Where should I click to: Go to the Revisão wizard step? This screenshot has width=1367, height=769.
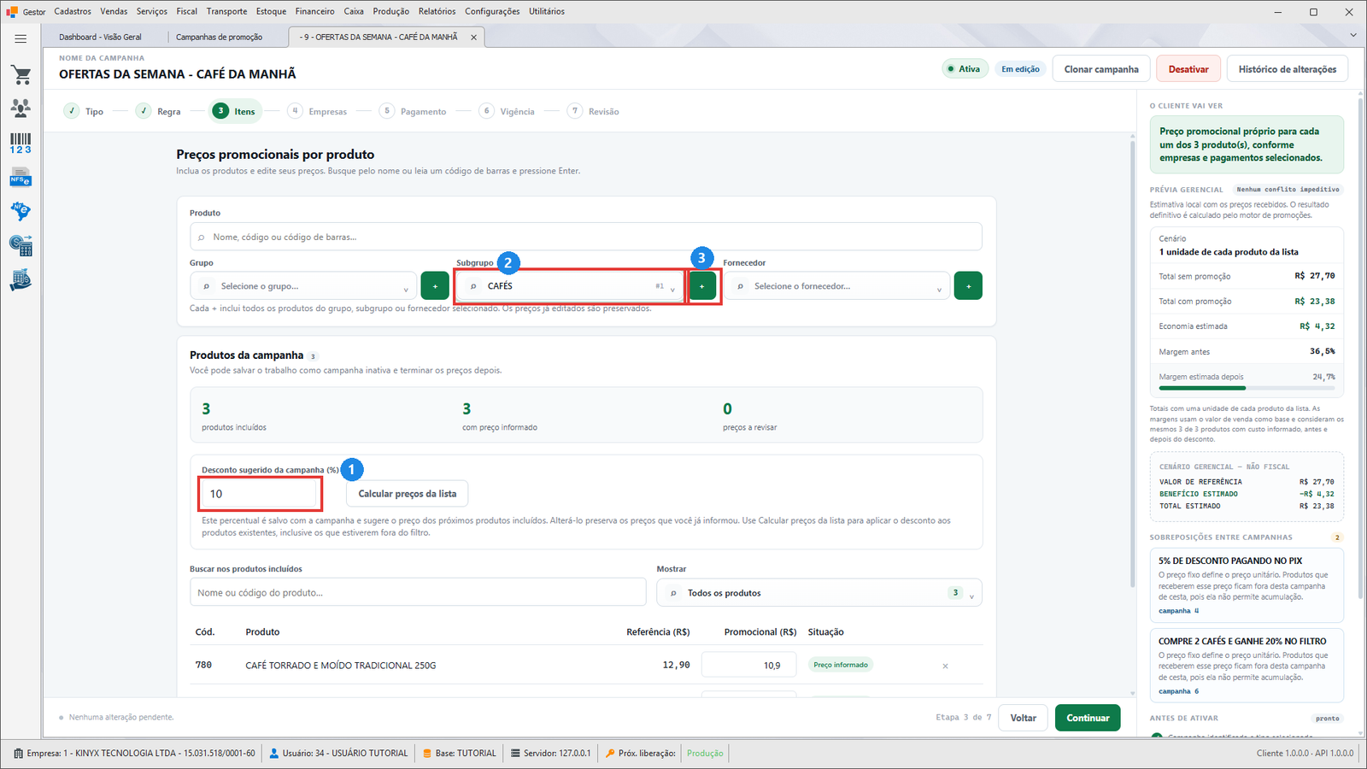[x=594, y=111]
